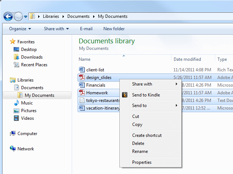The image size is (233, 174).
Task: Open the Pictures library
Action: [x=29, y=111]
